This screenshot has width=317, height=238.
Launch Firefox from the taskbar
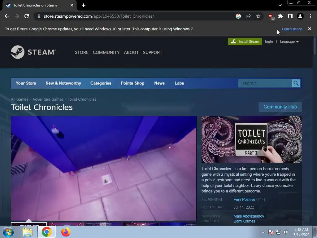(x=66, y=232)
